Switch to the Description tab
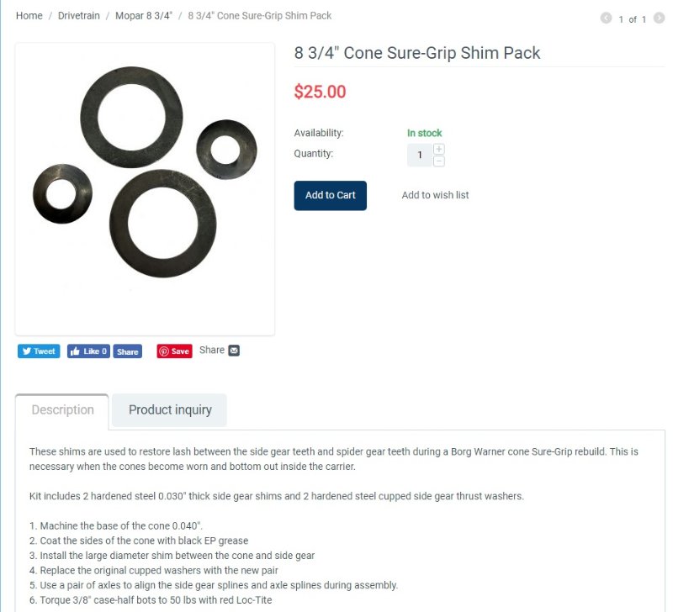This screenshot has width=673, height=612. point(62,410)
